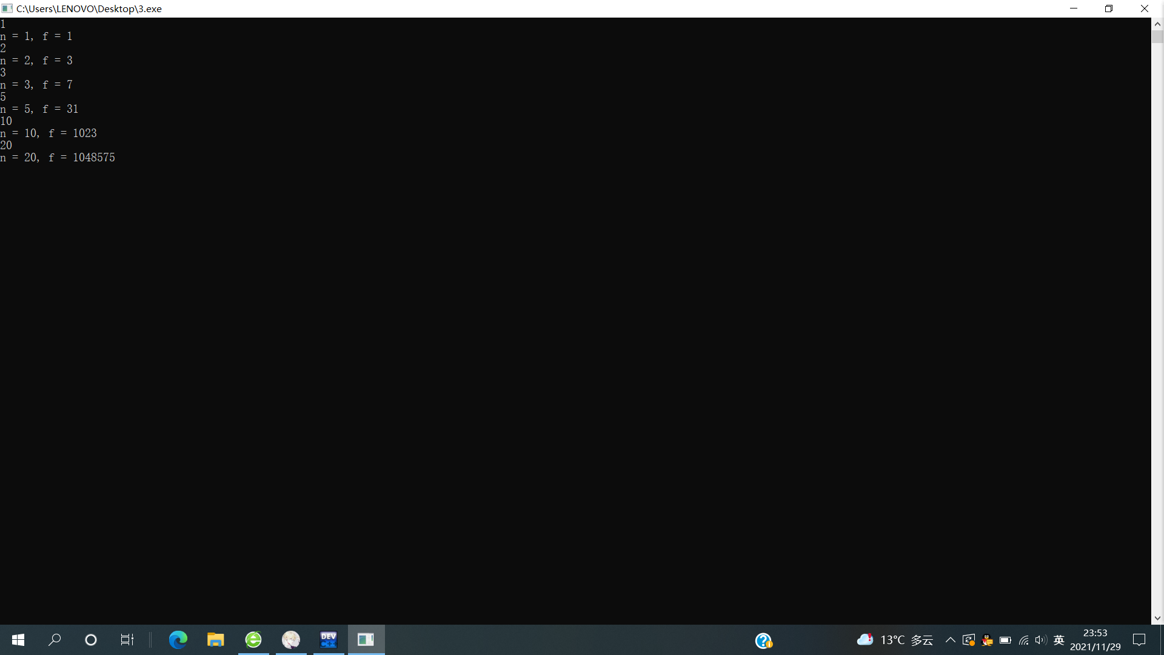Image resolution: width=1164 pixels, height=655 pixels.
Task: Select the active console app taskbar icon
Action: 366,640
